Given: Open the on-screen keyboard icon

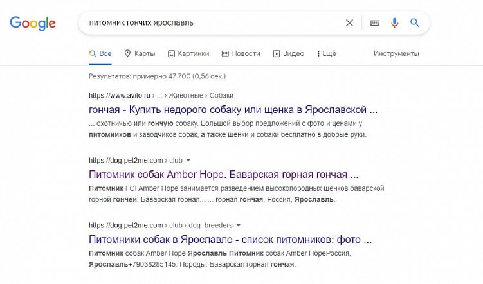Looking at the screenshot, I should 374,22.
